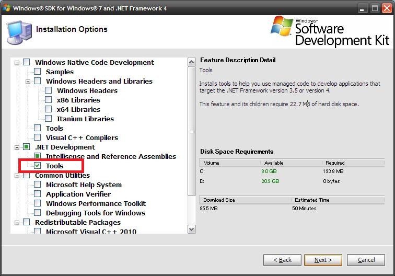The width and height of the screenshot is (395, 276).
Task: Collapse the .NET Development tree node
Action: point(17,147)
